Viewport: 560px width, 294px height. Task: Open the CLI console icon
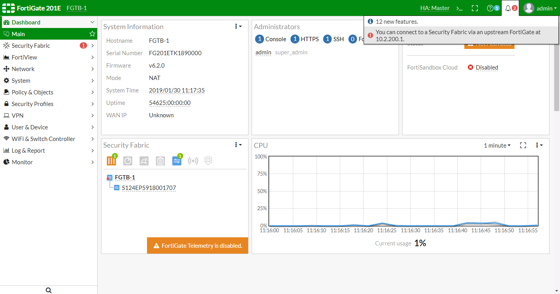click(459, 8)
